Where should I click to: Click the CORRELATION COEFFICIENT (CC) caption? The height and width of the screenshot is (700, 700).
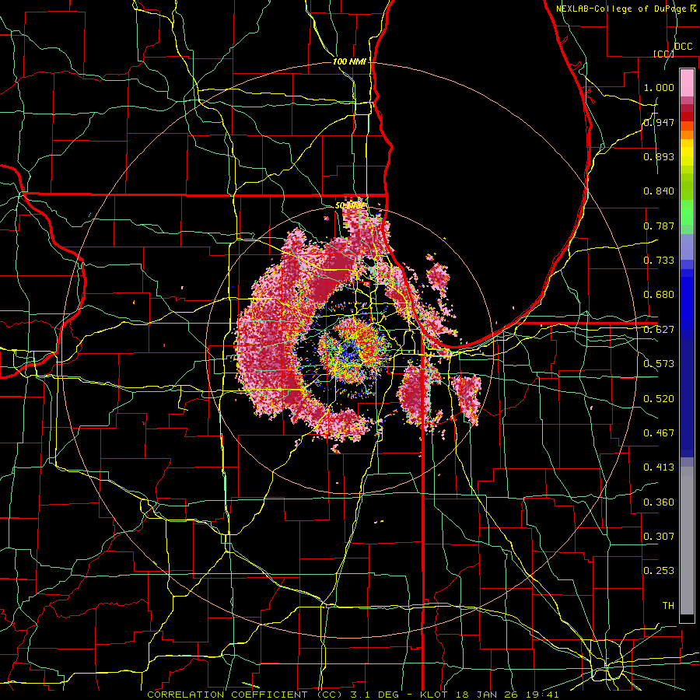(245, 695)
